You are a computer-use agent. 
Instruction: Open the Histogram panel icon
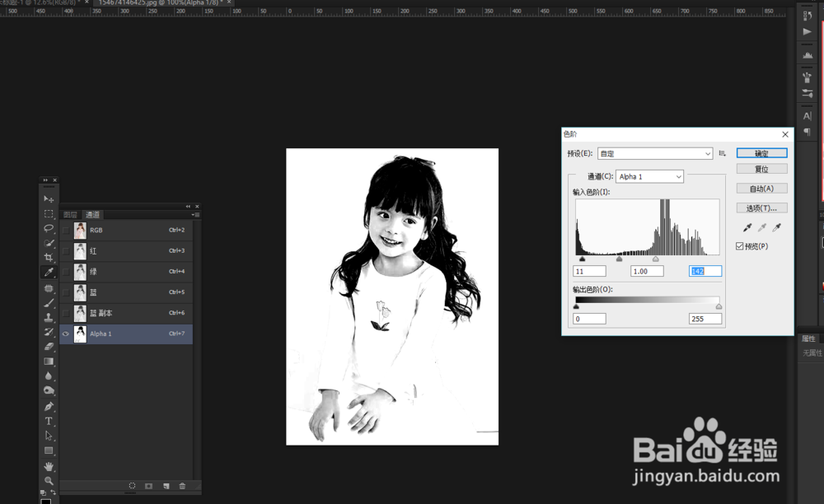[x=808, y=54]
